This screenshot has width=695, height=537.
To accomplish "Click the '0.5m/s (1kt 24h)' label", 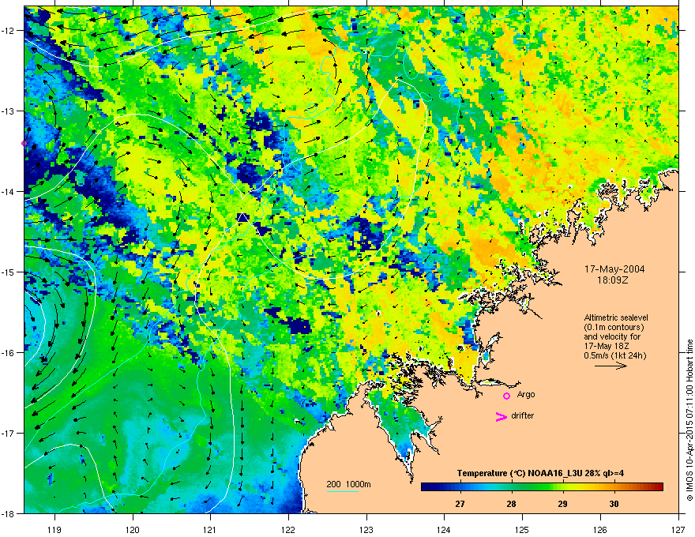I will pos(614,355).
